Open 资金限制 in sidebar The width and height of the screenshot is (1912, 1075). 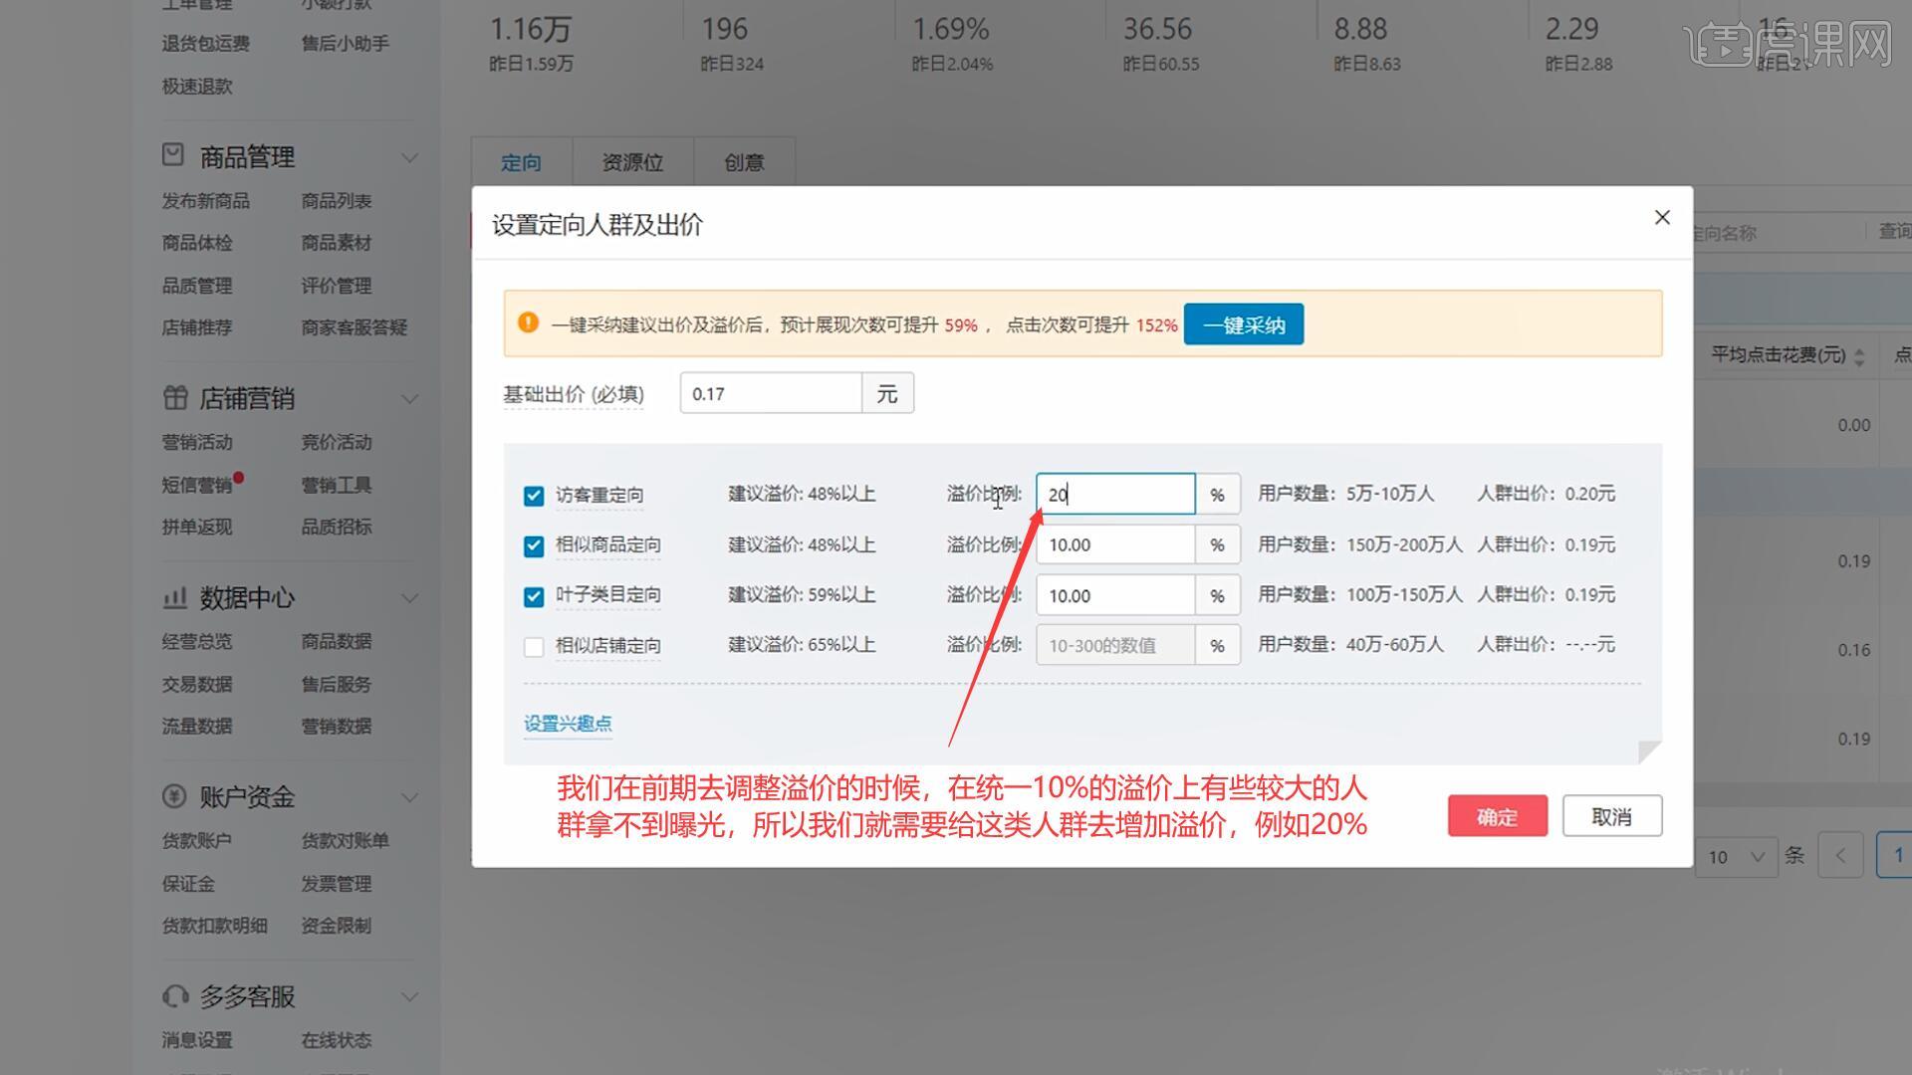(x=337, y=925)
